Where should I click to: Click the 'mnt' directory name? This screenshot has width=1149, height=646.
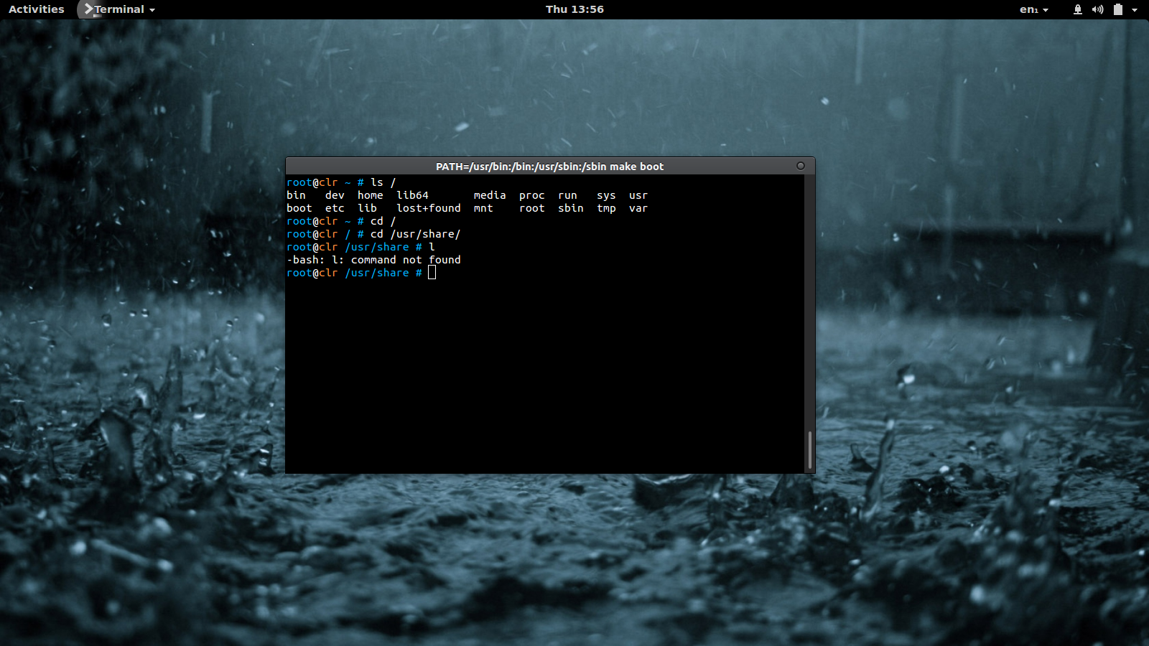pyautogui.click(x=483, y=208)
